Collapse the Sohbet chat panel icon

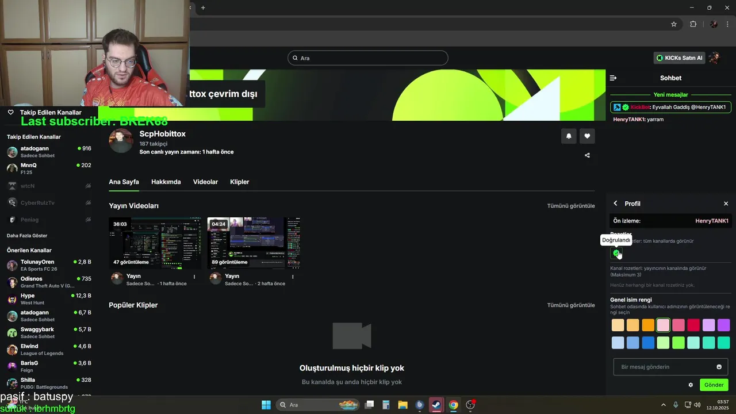pos(613,78)
